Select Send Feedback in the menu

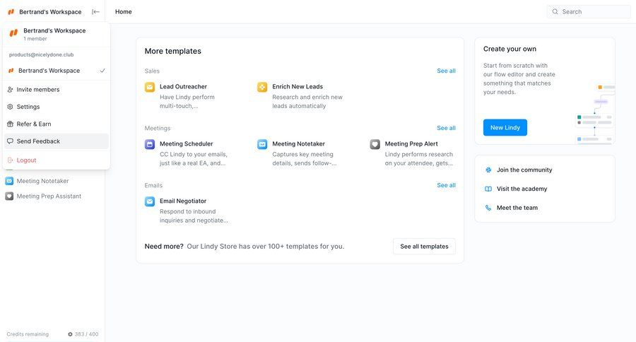pos(56,141)
